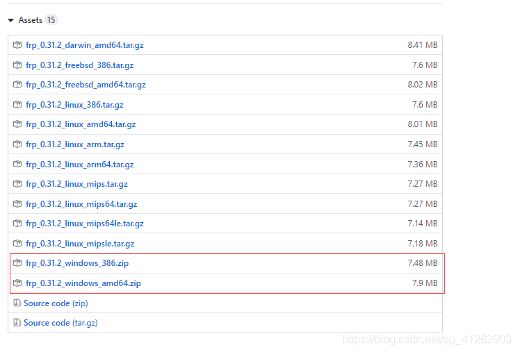Click the 7.27 MB size of linux_mips64.tar.gz
The height and width of the screenshot is (352, 518).
[422, 204]
